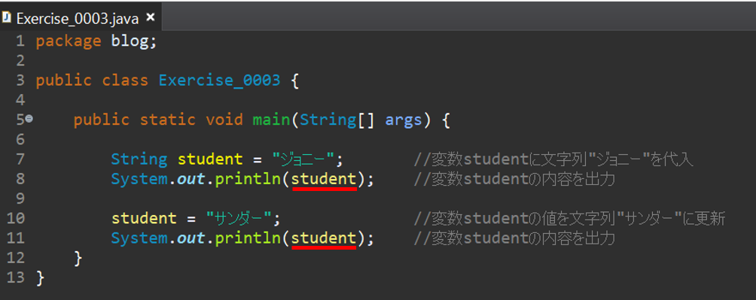This screenshot has width=756, height=300.
Task: Click the 'static' keyword on line 5
Action: coord(167,120)
